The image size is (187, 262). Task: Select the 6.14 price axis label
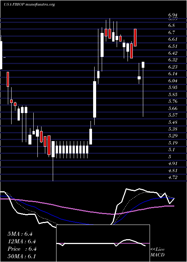(x=173, y=74)
